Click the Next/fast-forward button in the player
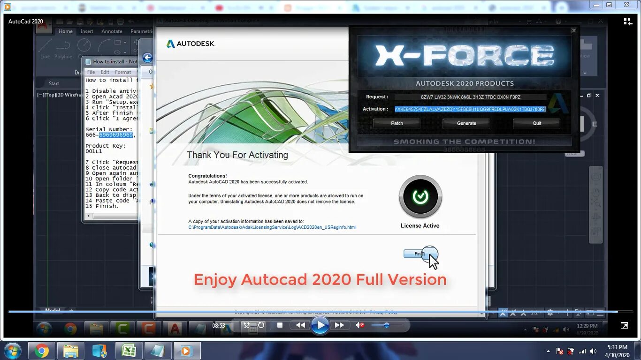This screenshot has height=360, width=641. point(340,325)
